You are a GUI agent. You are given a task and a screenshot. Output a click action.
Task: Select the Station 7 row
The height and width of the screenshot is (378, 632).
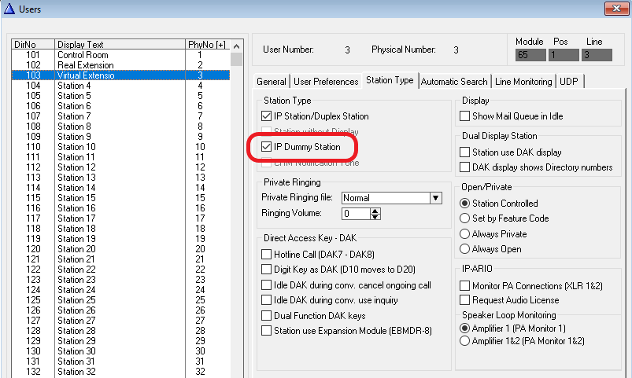(120, 116)
